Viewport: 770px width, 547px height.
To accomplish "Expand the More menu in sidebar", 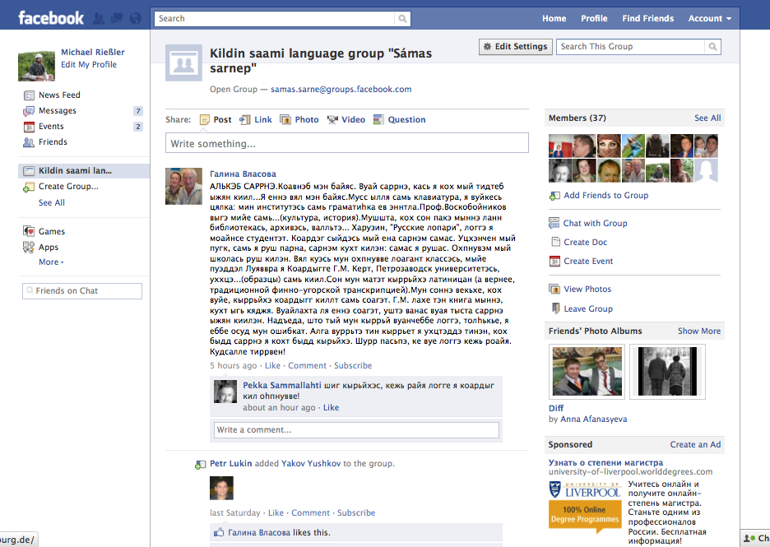I will tap(51, 262).
